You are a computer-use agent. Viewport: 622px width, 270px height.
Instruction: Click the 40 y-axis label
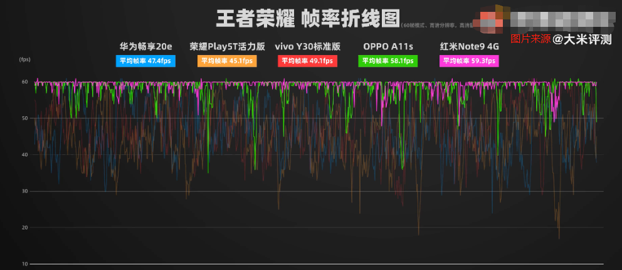tap(24, 154)
